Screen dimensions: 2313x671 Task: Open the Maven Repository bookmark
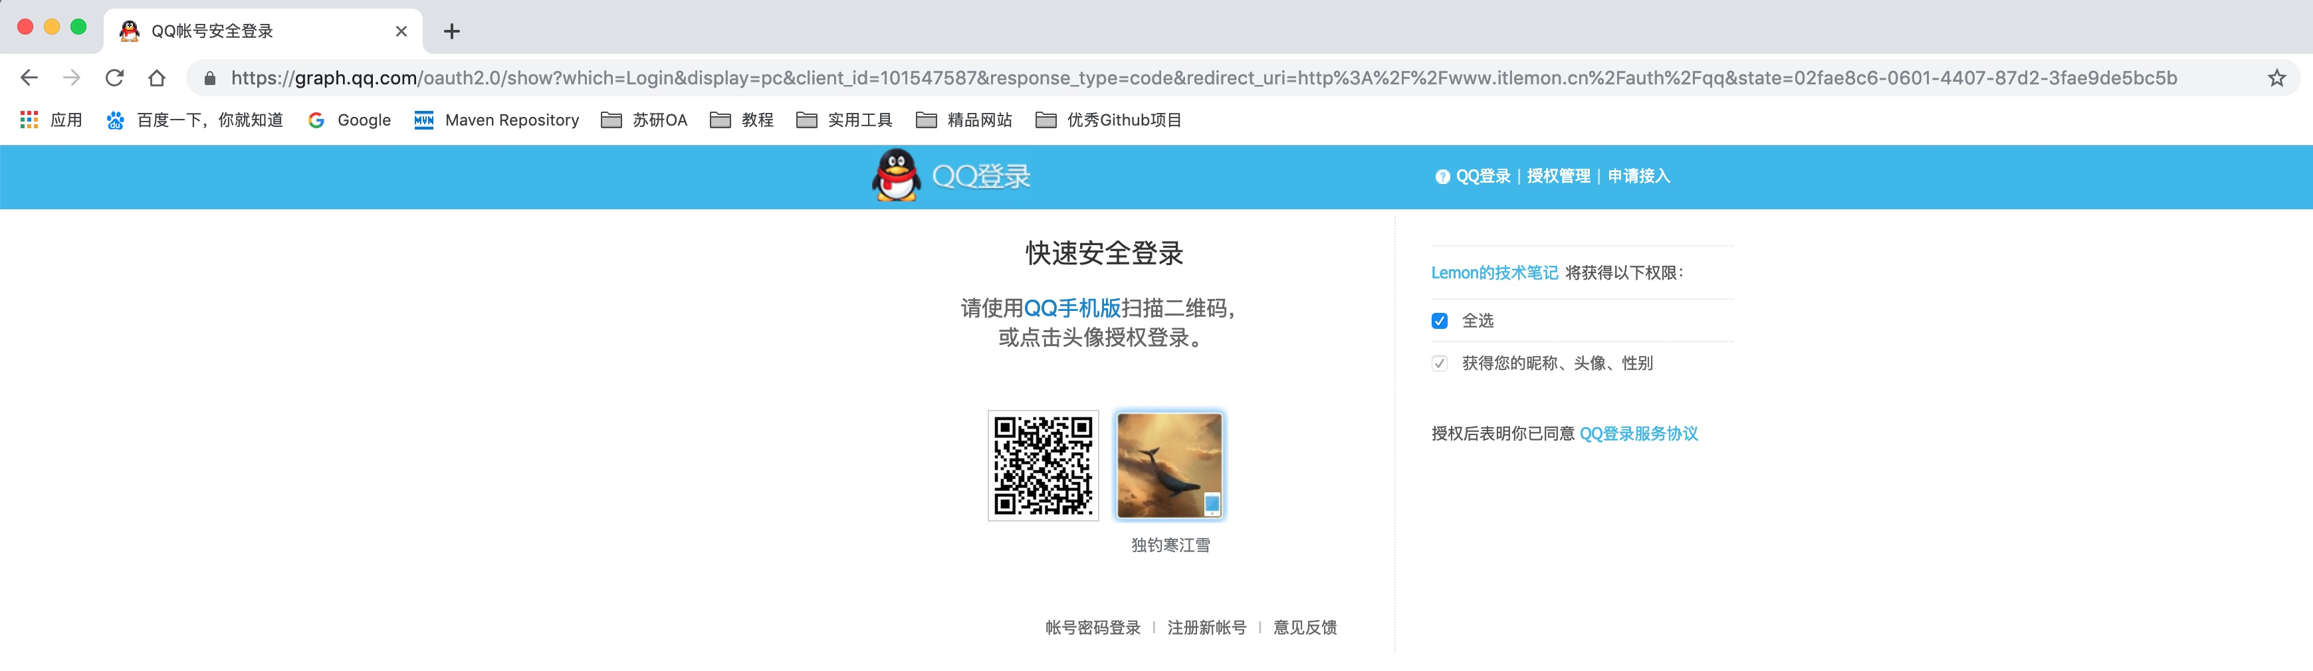pos(496,120)
